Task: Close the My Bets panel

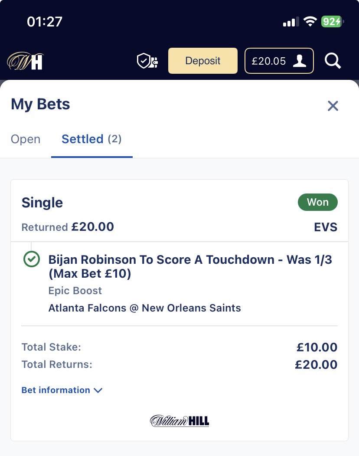Action: (x=333, y=106)
